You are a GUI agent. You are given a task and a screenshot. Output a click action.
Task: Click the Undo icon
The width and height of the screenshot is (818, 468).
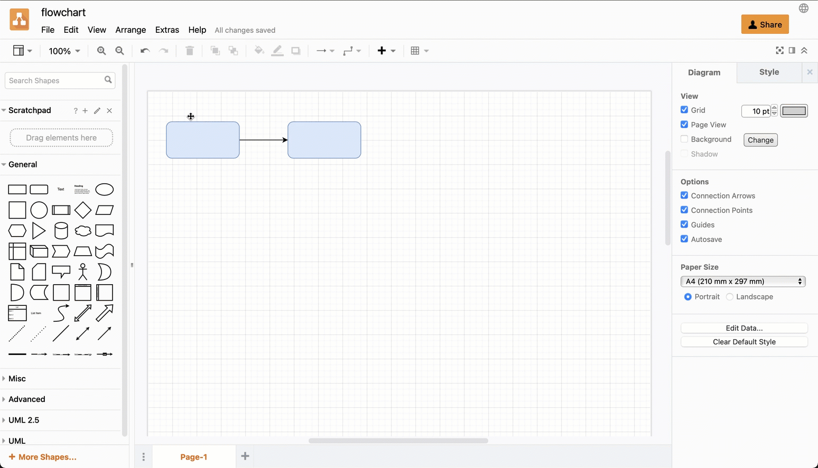coord(144,50)
